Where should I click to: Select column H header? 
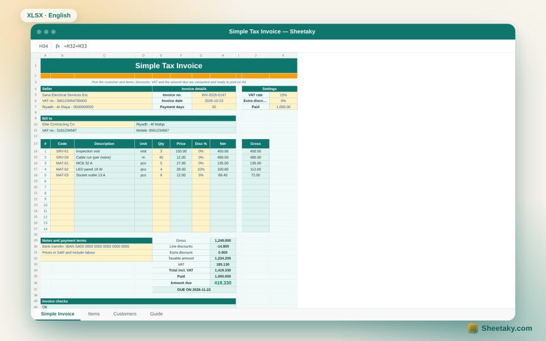(x=223, y=55)
